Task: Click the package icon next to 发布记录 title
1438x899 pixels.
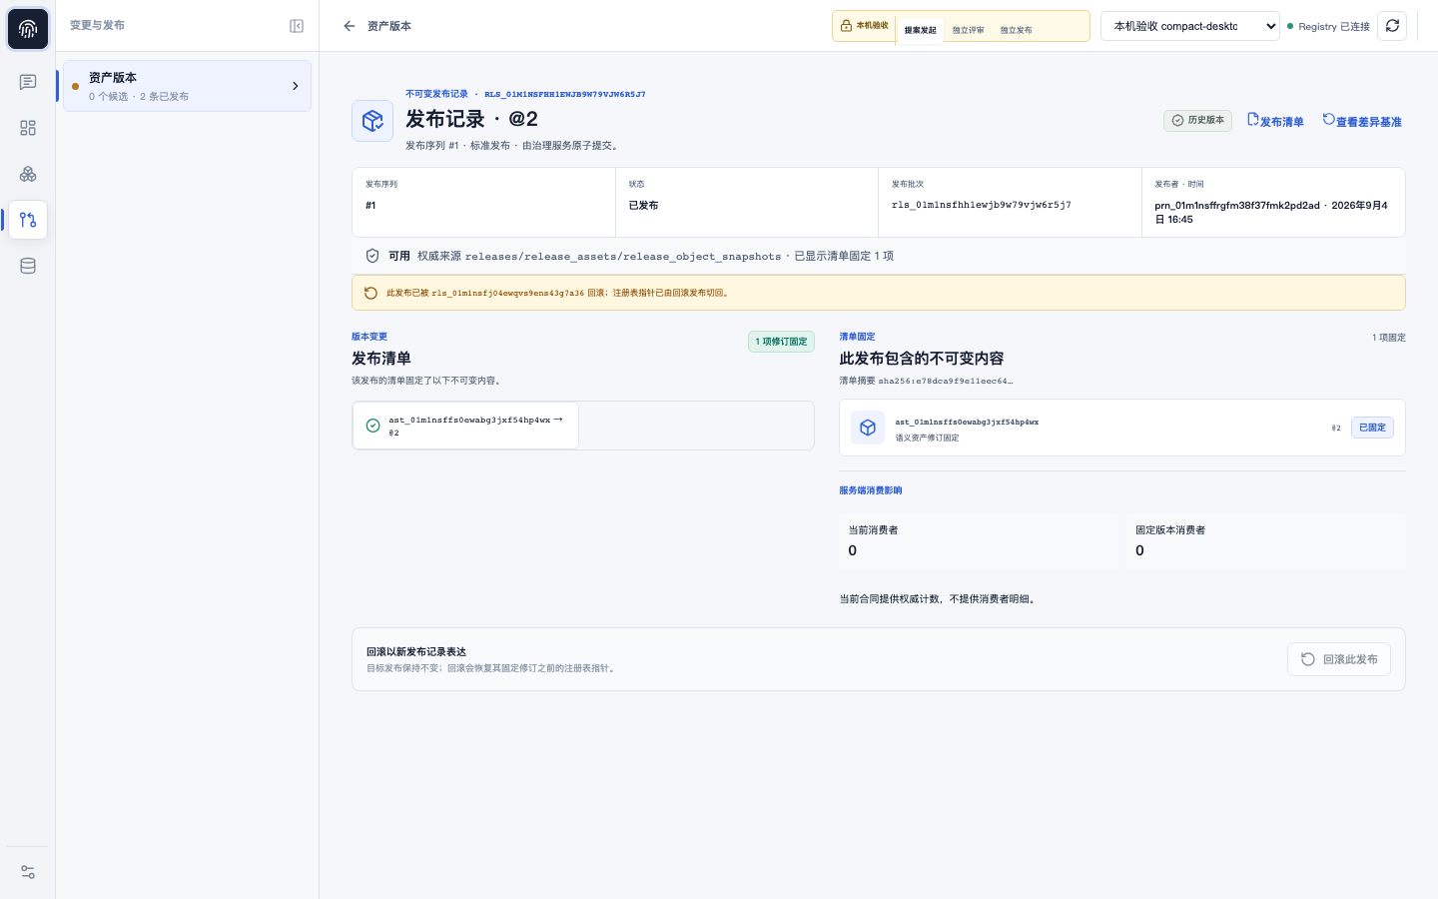Action: [372, 121]
